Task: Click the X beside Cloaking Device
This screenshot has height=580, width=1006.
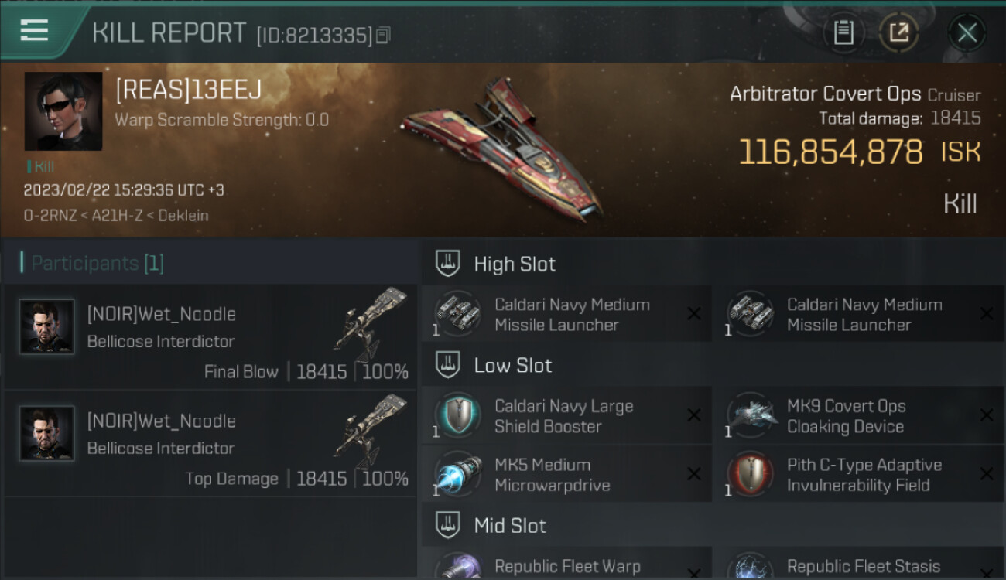Action: [x=986, y=415]
